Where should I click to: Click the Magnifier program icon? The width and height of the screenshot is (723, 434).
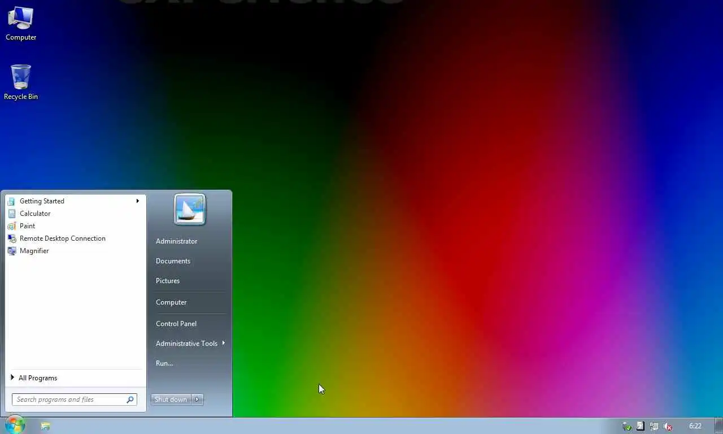tap(12, 251)
